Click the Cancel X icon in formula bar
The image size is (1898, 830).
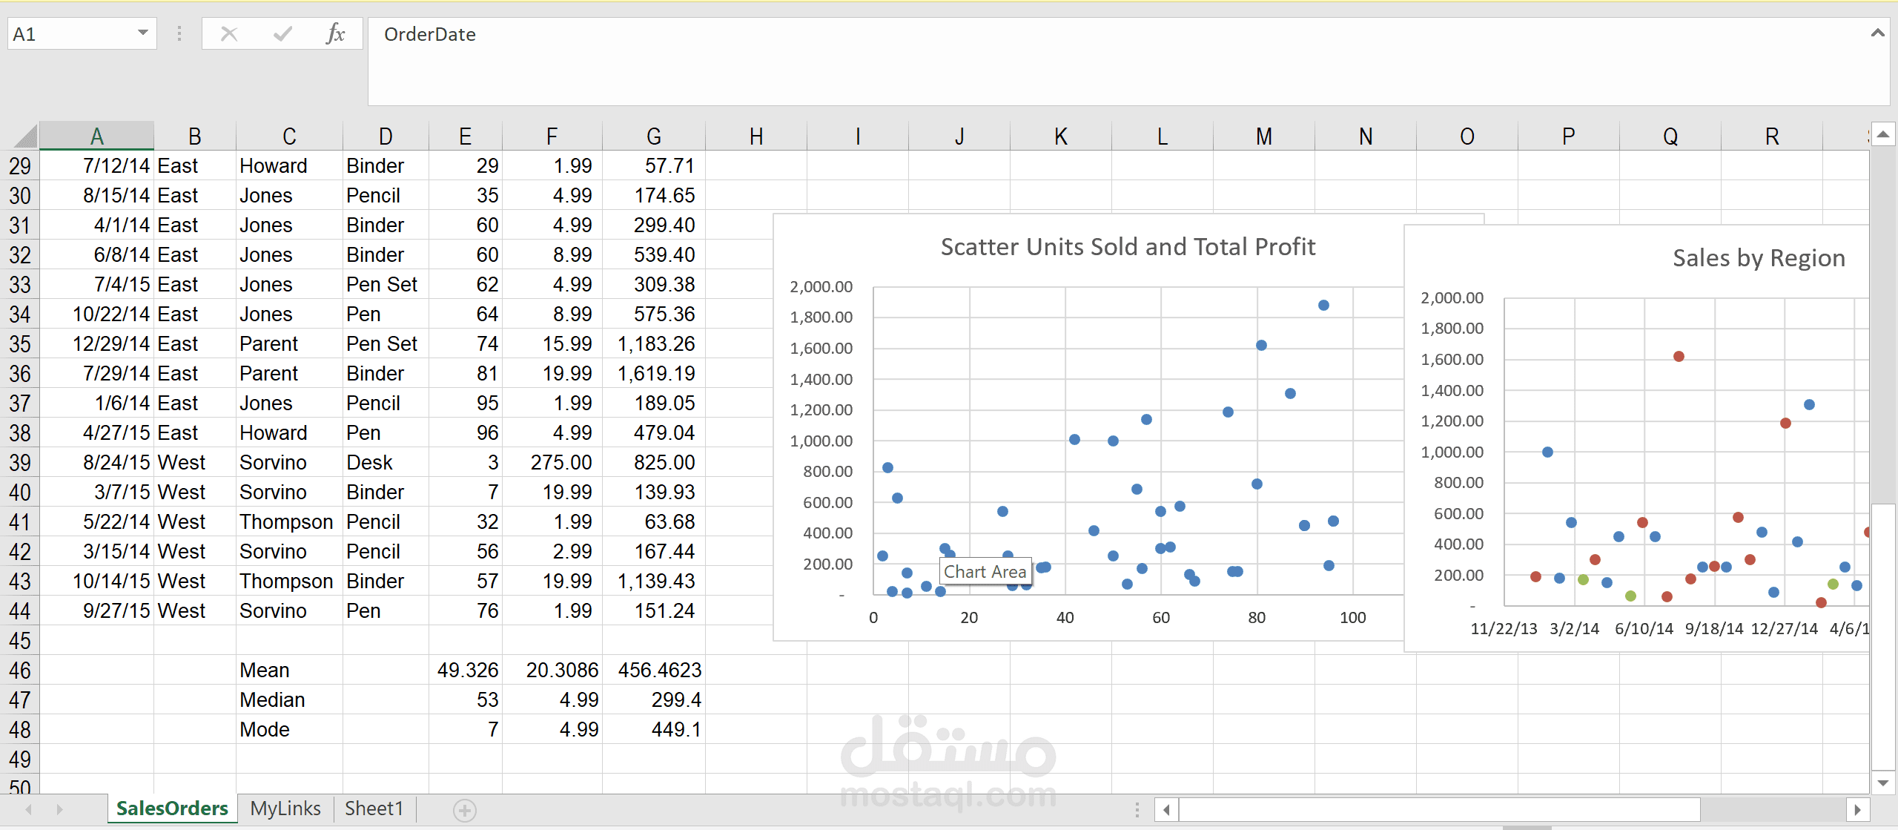click(229, 34)
